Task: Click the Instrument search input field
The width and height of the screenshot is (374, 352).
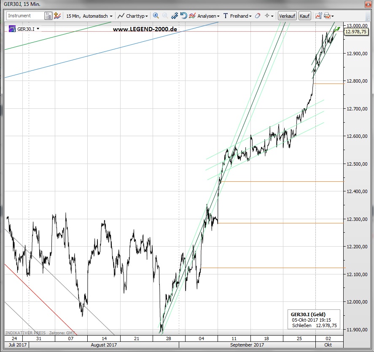Action: tap(25, 16)
